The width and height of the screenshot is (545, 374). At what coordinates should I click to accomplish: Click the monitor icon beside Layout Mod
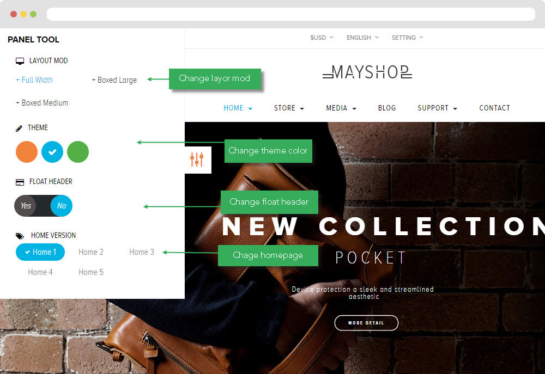20,61
